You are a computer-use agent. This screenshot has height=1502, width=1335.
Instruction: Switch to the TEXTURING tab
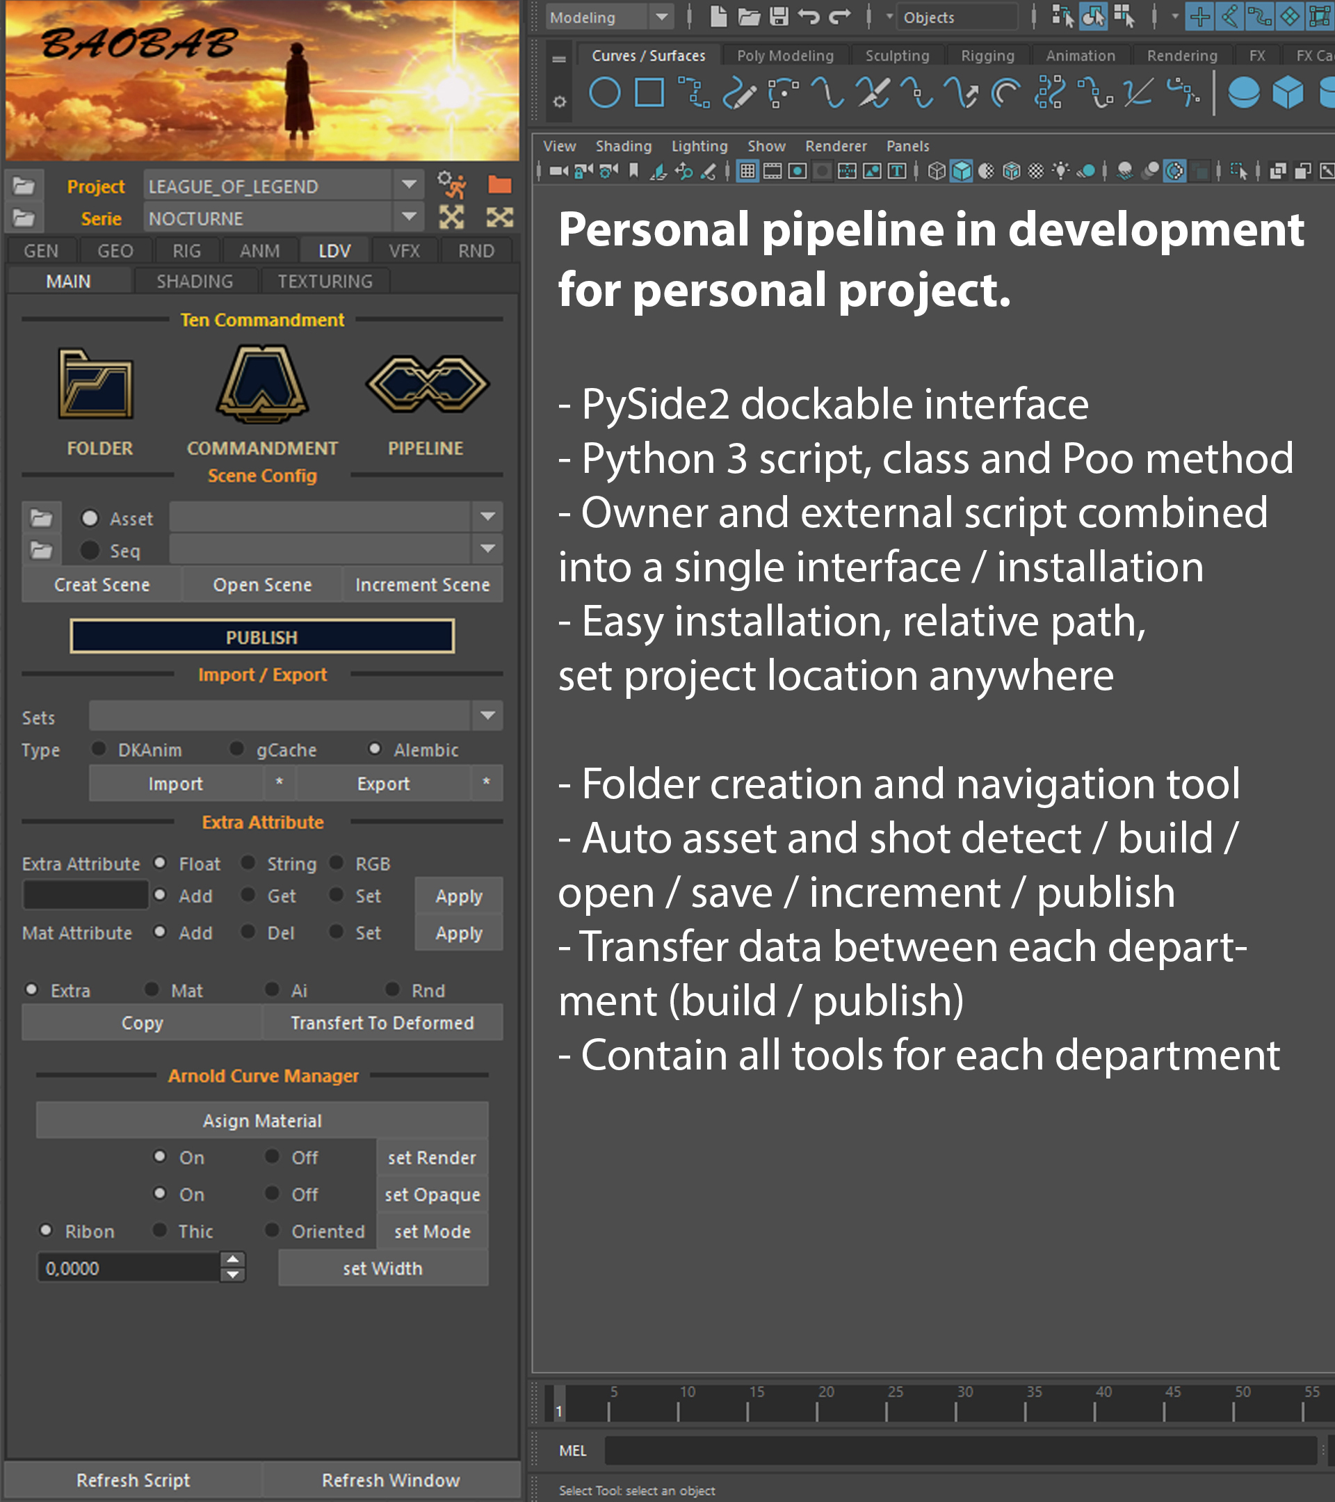pos(325,281)
